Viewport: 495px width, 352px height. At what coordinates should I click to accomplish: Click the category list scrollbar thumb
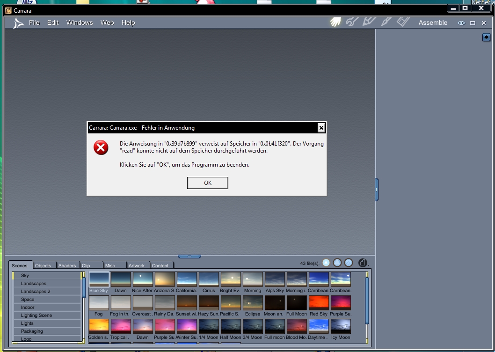pyautogui.click(x=84, y=287)
